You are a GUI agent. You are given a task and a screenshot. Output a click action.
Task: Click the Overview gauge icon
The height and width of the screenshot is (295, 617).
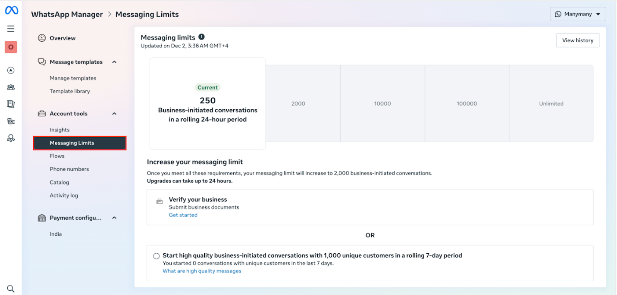[42, 38]
